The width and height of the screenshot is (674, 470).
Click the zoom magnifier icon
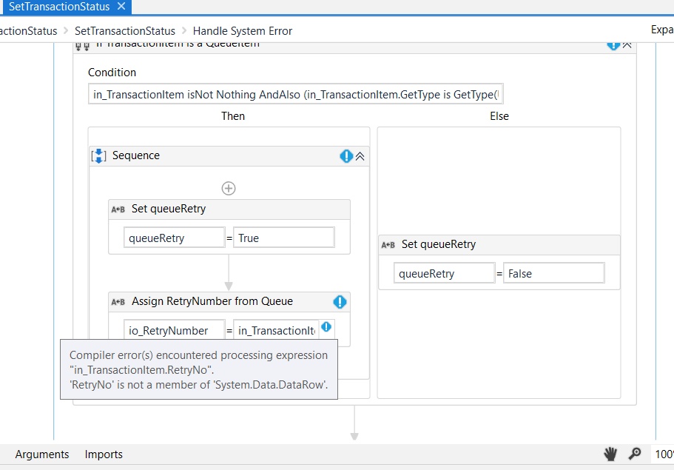[x=635, y=454]
